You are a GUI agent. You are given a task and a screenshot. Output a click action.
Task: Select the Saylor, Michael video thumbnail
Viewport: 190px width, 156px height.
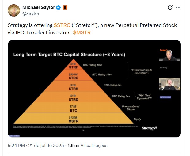[x=170, y=84]
